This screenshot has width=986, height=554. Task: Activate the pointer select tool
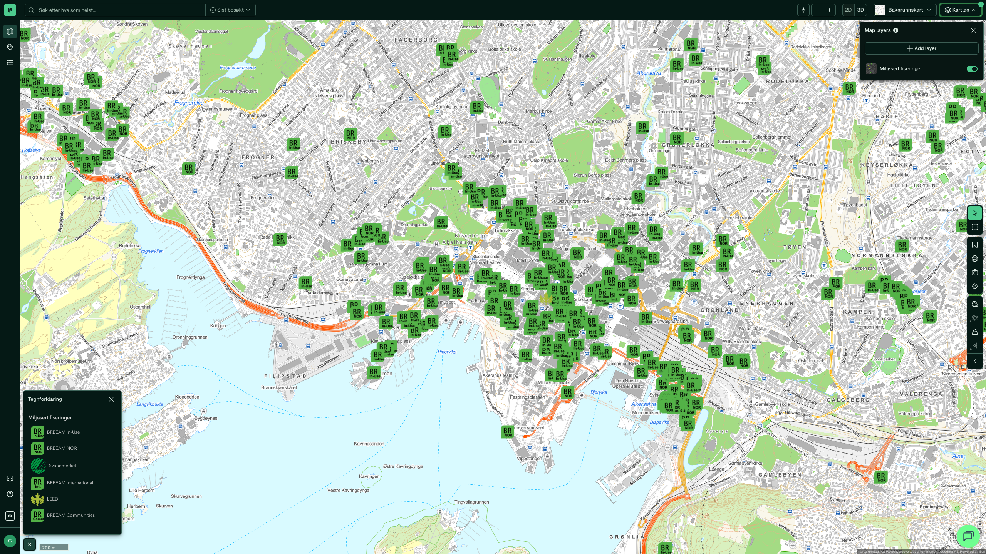pos(974,213)
